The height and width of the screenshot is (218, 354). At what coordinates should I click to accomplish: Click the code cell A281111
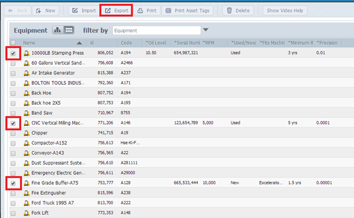[129, 163]
